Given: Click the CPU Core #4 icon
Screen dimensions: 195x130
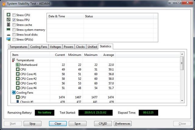Looking at the screenshot, I should click(18, 88).
